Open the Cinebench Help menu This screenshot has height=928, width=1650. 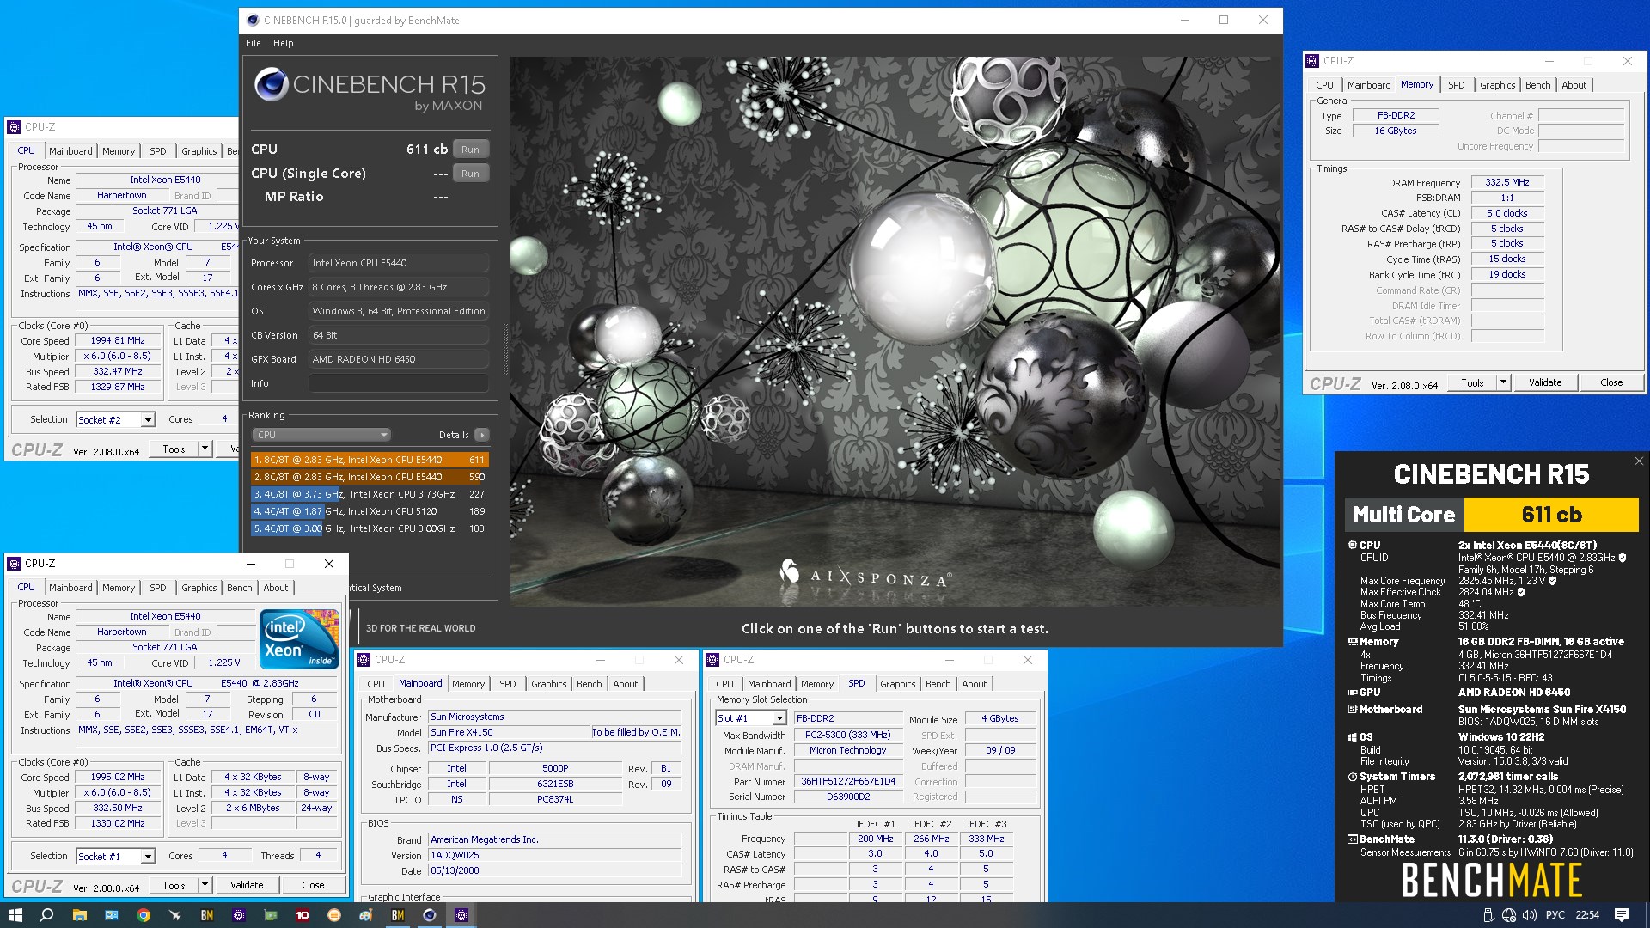284,43
